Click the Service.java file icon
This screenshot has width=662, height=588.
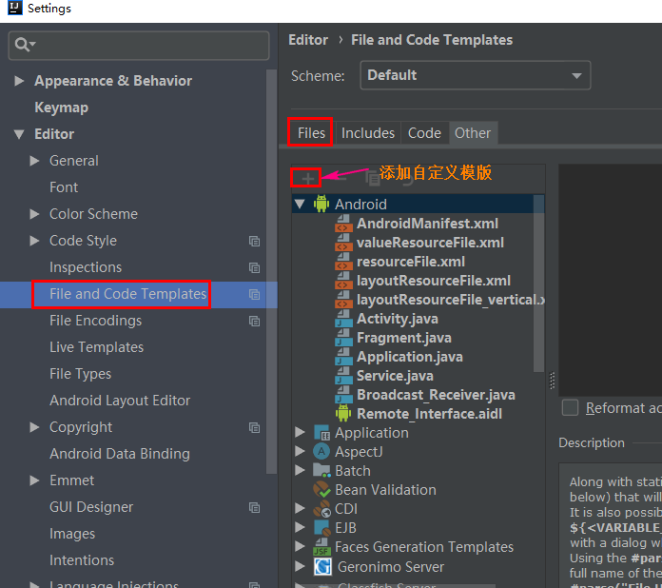tap(343, 376)
